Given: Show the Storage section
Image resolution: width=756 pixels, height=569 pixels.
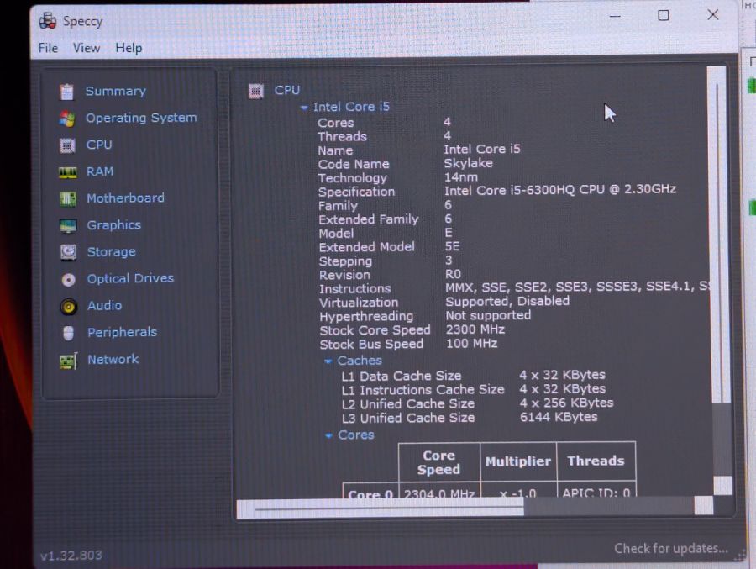Looking at the screenshot, I should (112, 252).
